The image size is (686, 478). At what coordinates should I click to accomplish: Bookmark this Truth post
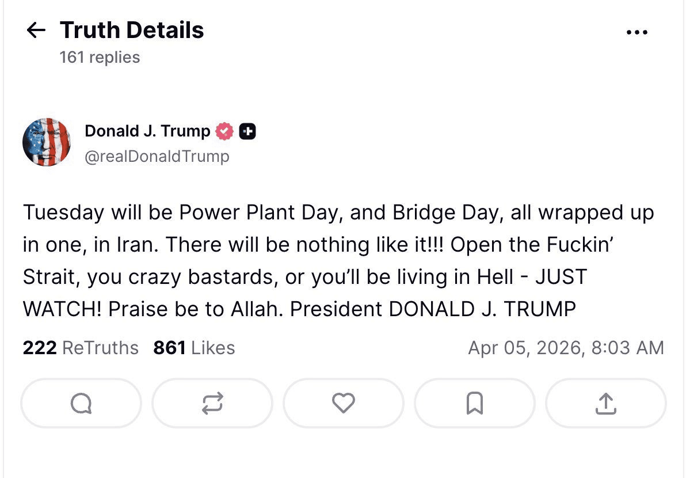tap(474, 403)
